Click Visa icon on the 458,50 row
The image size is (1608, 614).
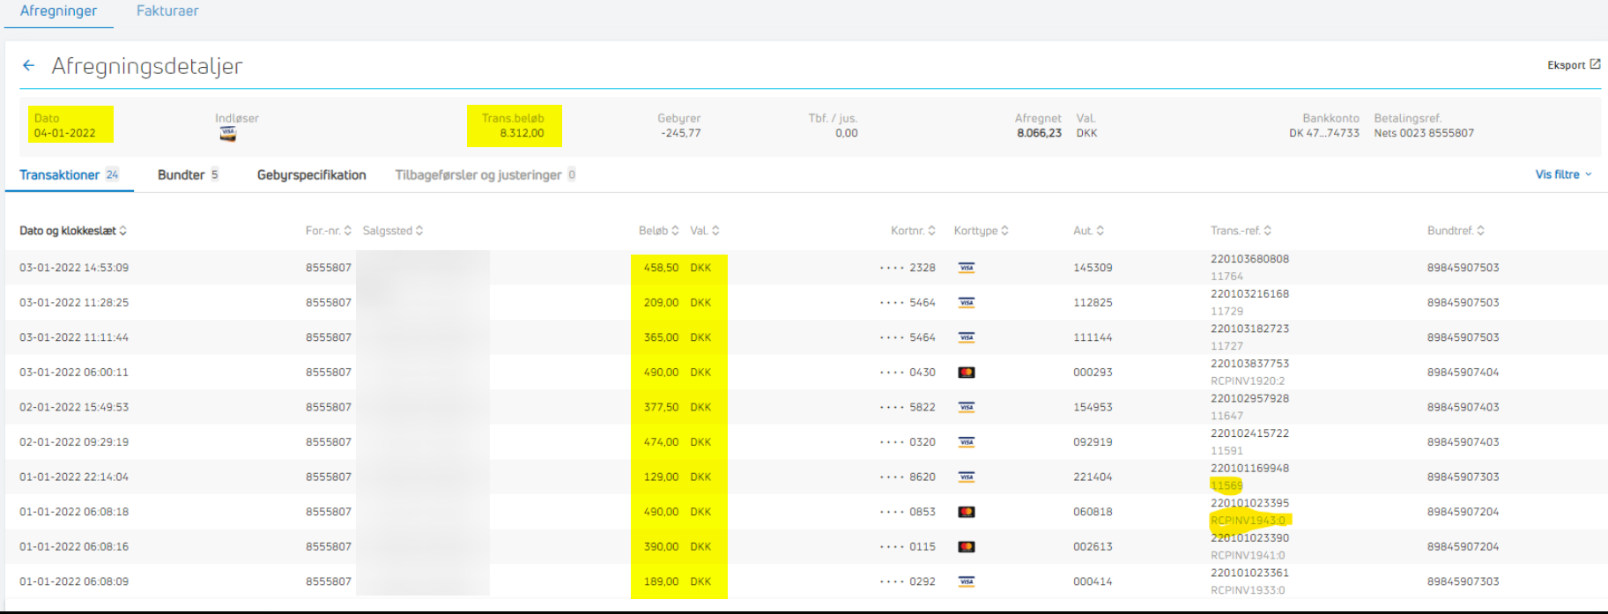967,268
